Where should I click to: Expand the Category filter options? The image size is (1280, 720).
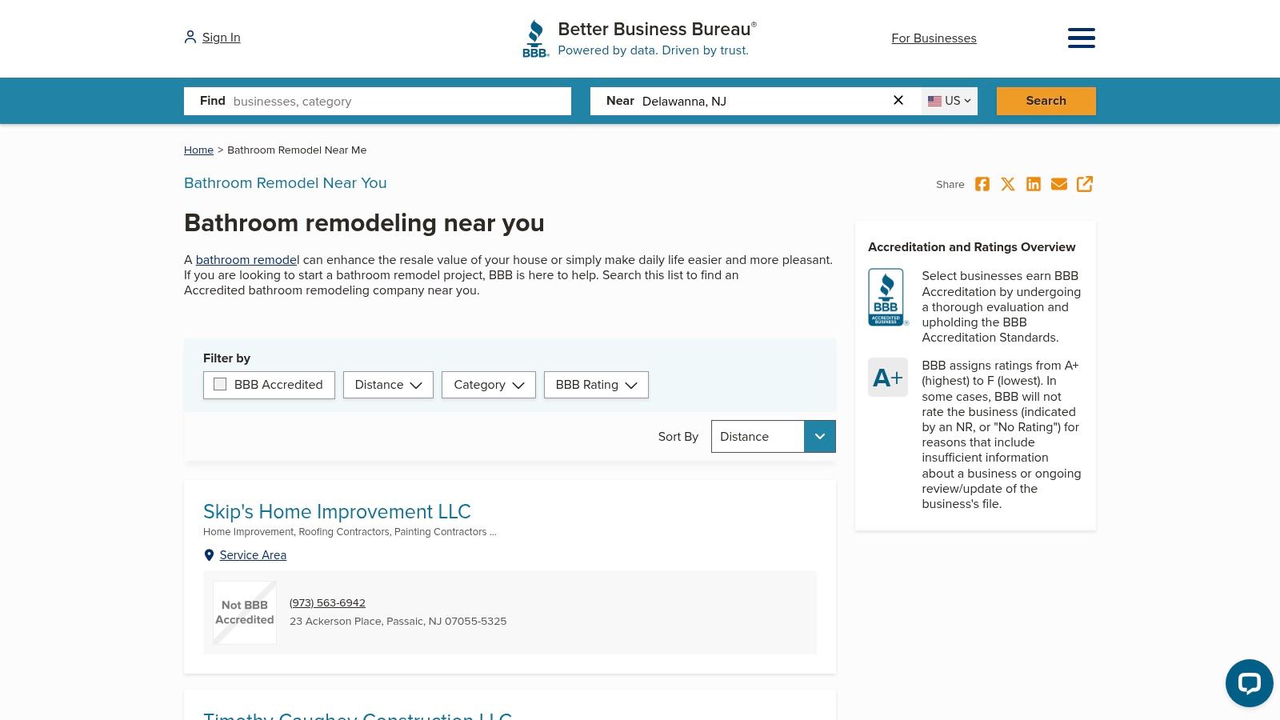click(x=489, y=385)
